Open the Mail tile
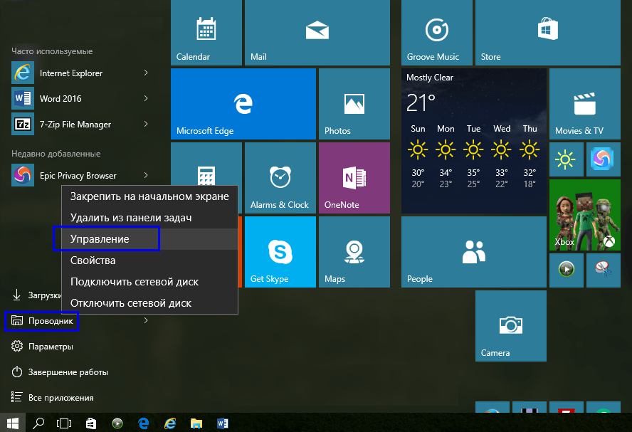Image resolution: width=632 pixels, height=432 pixels. click(316, 33)
